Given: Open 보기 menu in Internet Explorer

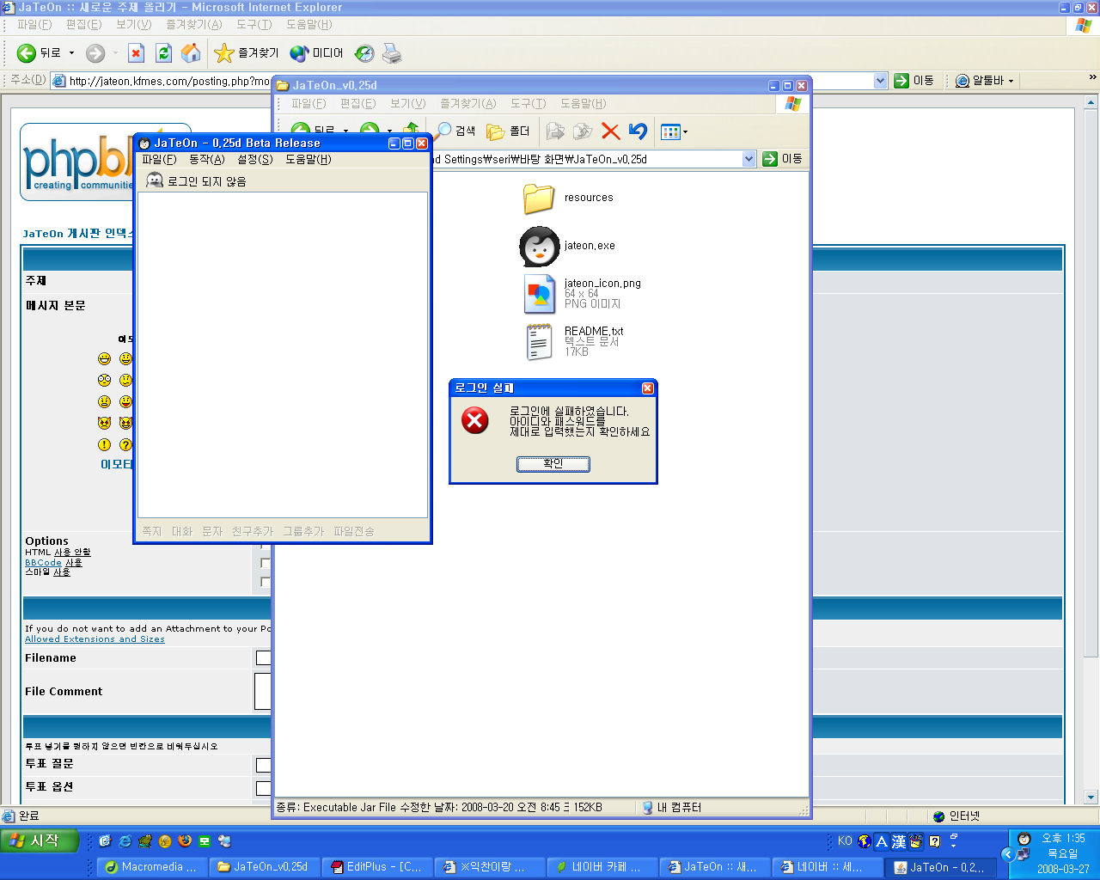Looking at the screenshot, I should (x=134, y=24).
